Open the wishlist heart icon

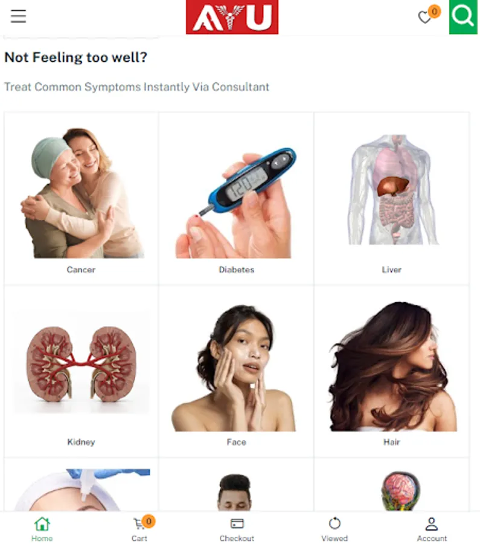(424, 17)
